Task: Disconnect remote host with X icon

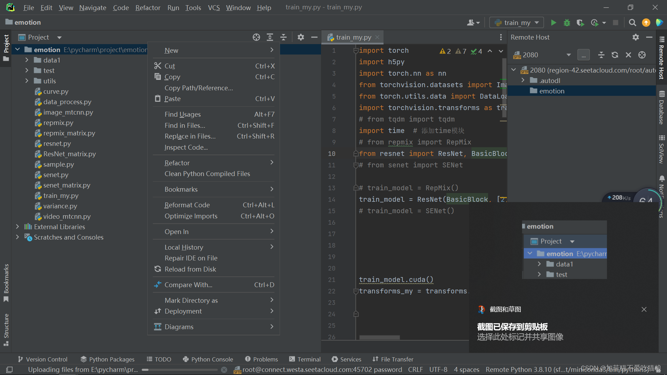Action: point(628,55)
